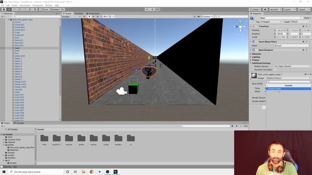Open Task View on the taskbar
Viewport: 312px width, 175px height.
(x=76, y=172)
